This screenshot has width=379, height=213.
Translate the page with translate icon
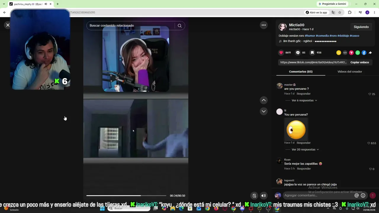pyautogui.click(x=333, y=12)
